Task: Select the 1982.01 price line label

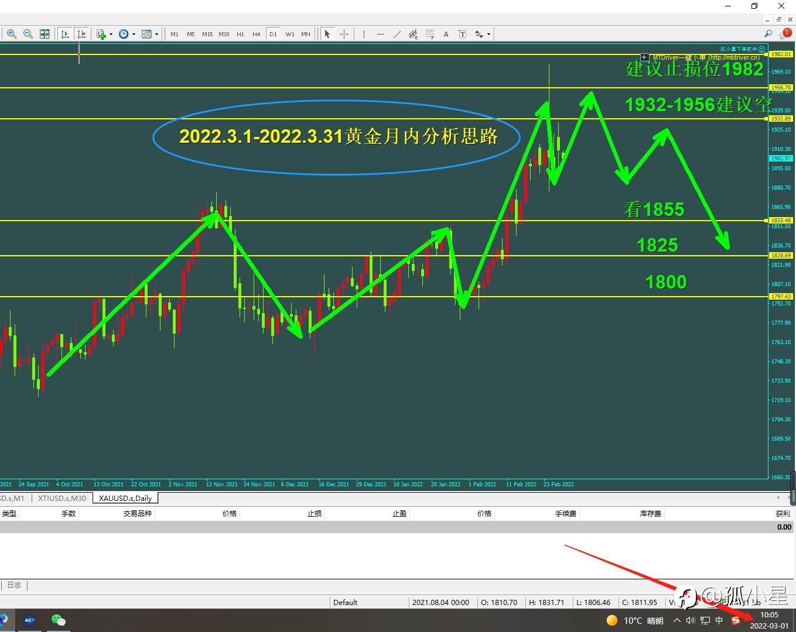Action: click(781, 54)
